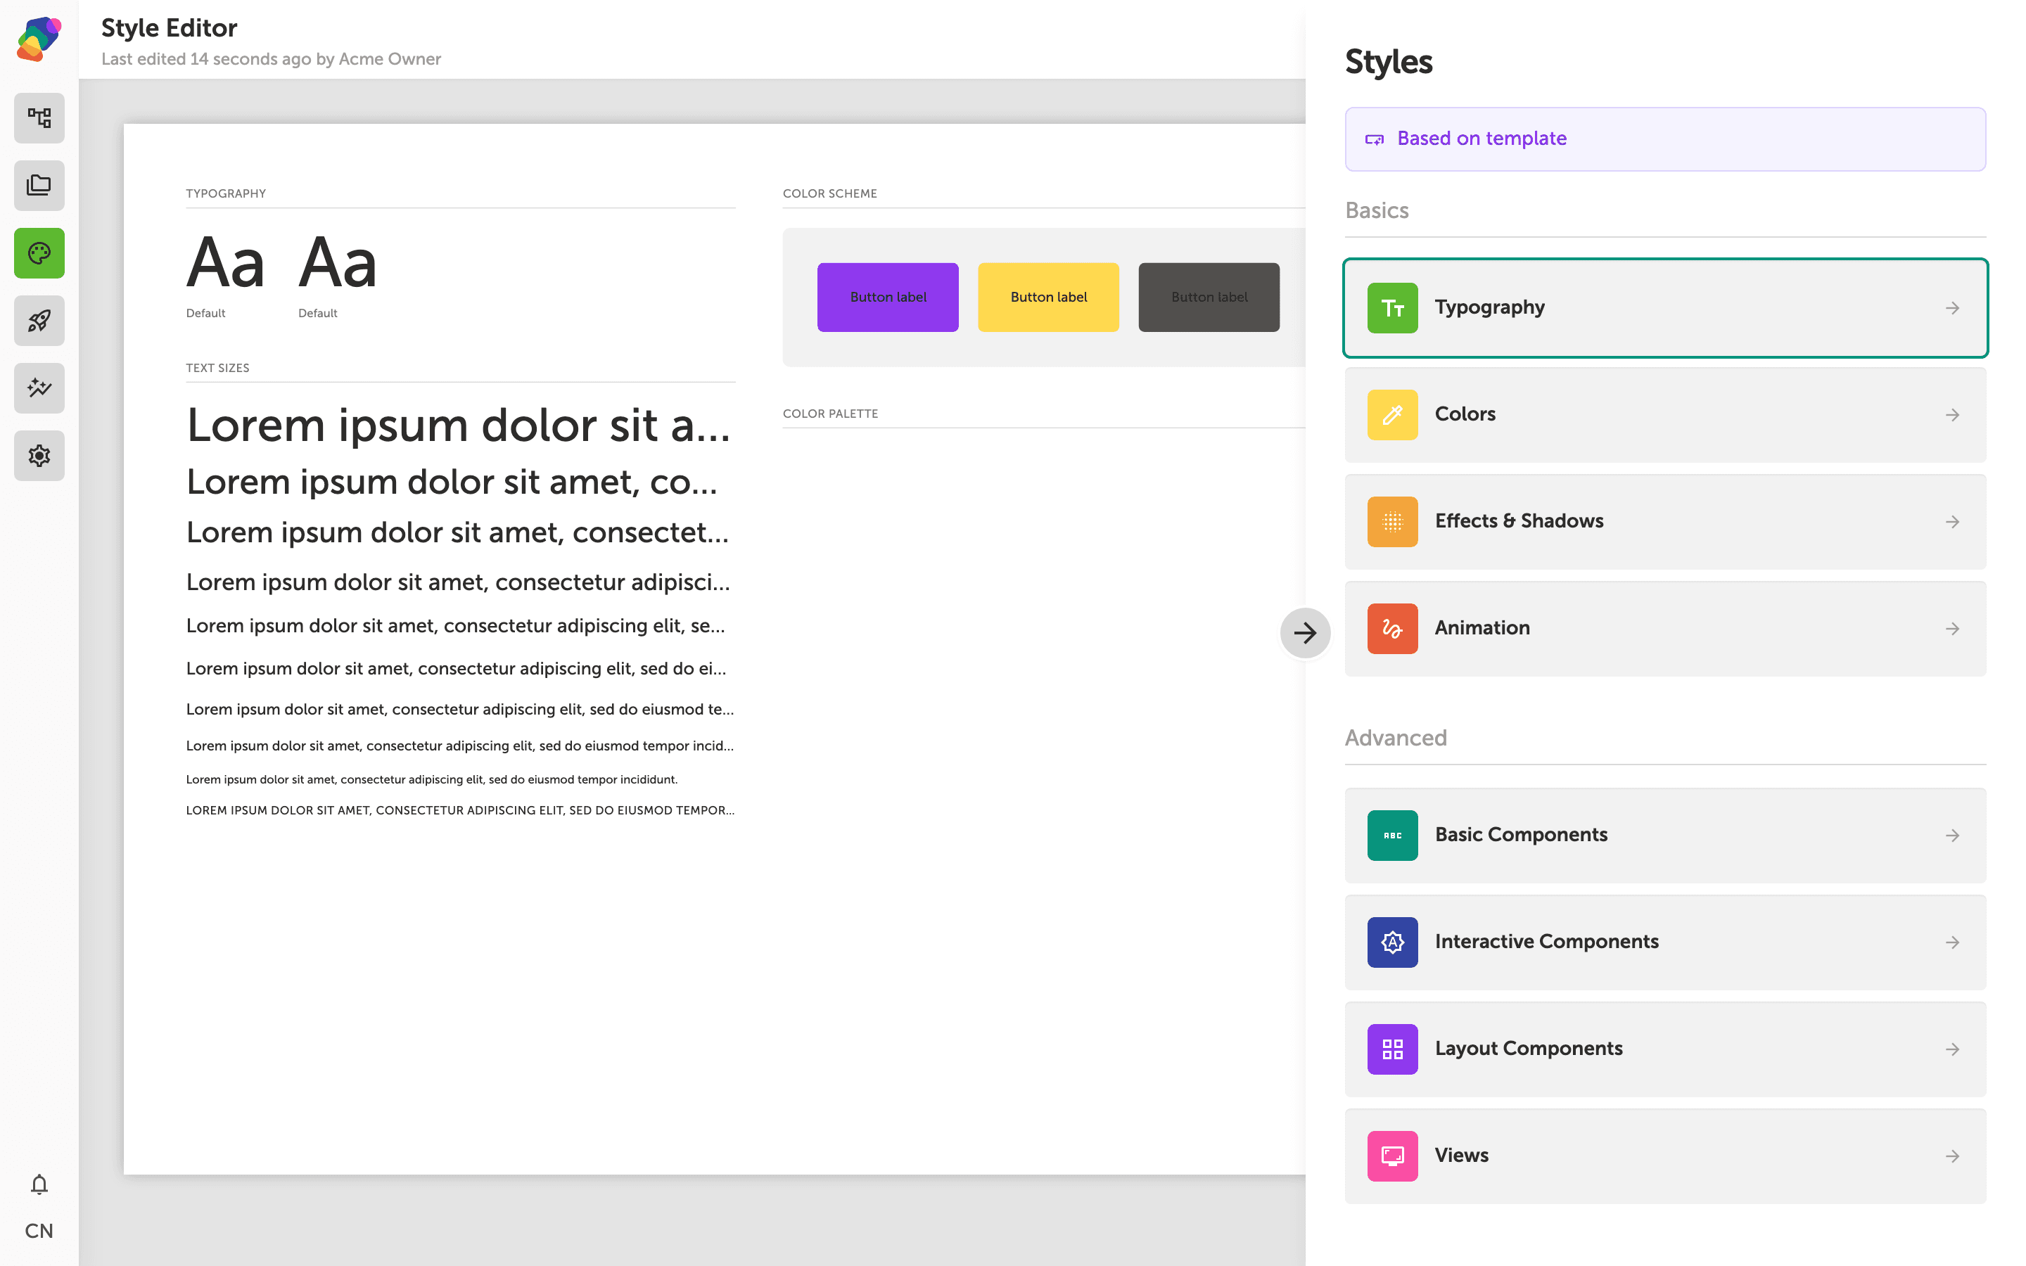
Task: Open the analytics sparkle chart icon
Action: [39, 388]
